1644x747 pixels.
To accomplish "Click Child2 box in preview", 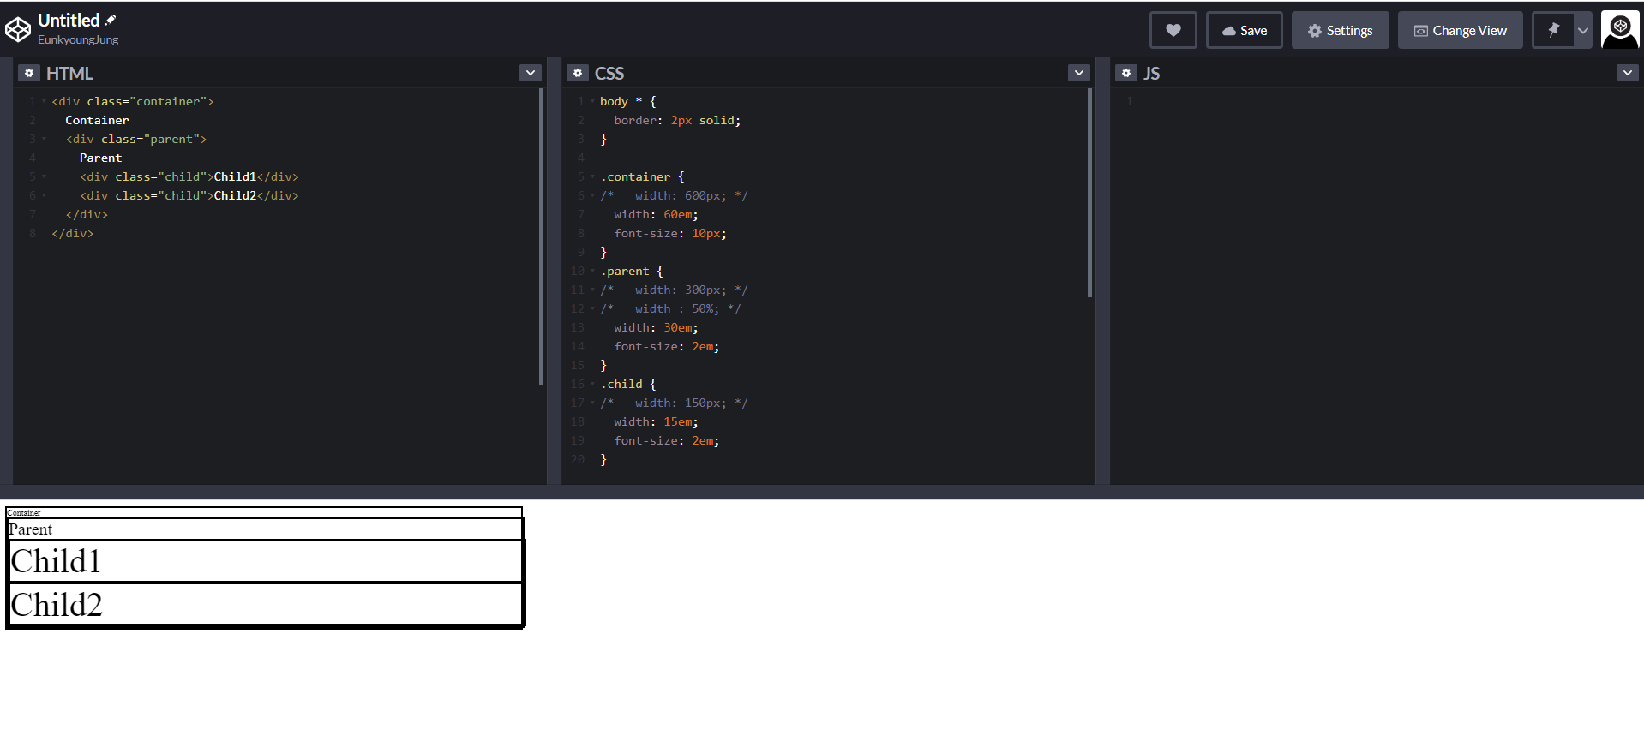I will [265, 605].
